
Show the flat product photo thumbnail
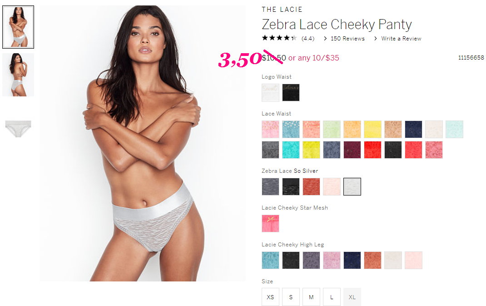(x=18, y=128)
